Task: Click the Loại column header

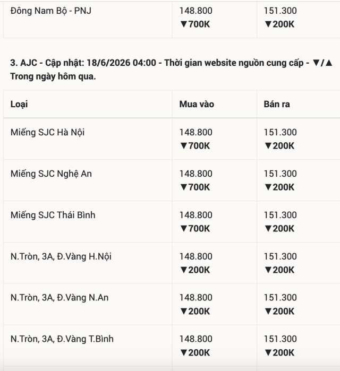Action: coord(19,105)
